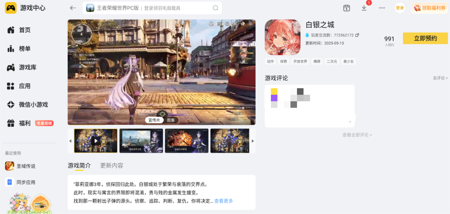Click the search magnifier icon
This screenshot has height=214, width=450.
(x=216, y=8)
